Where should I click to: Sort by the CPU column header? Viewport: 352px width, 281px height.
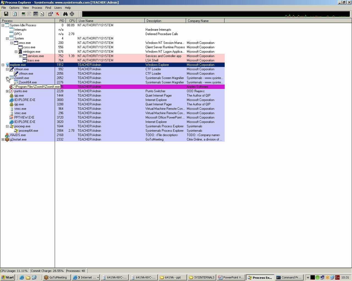[71, 21]
